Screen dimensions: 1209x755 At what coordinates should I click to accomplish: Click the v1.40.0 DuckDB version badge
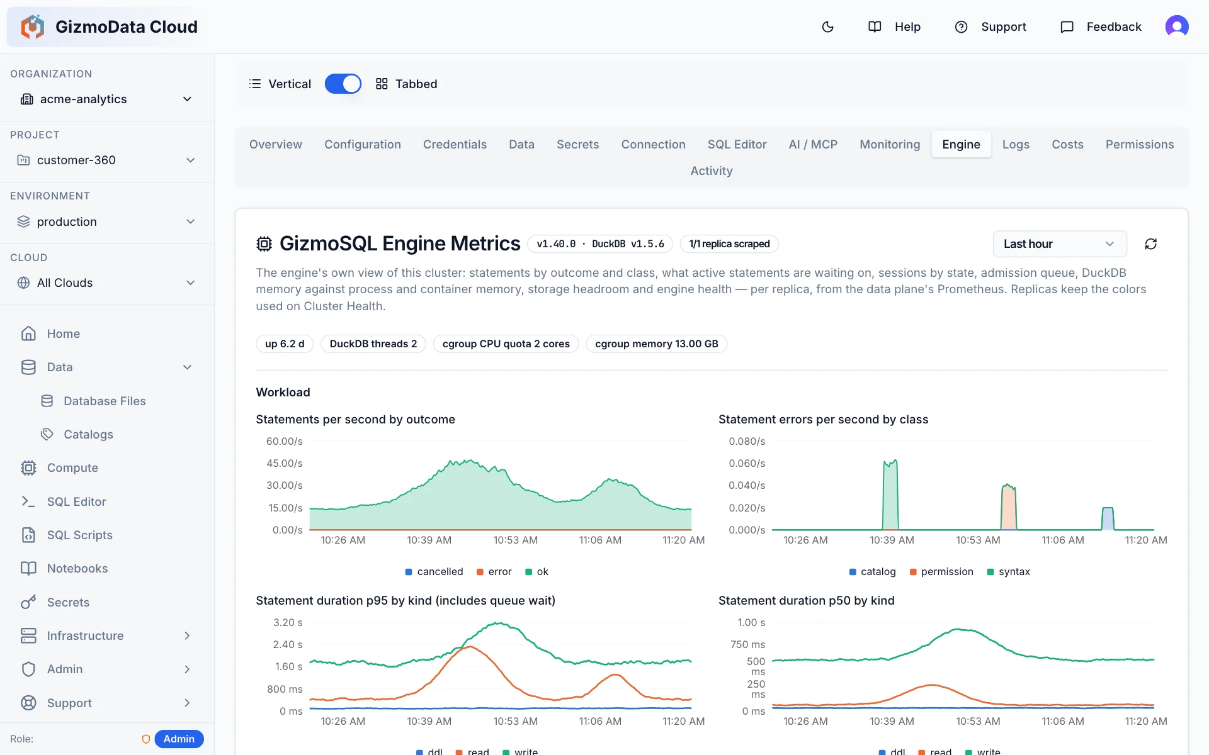600,243
